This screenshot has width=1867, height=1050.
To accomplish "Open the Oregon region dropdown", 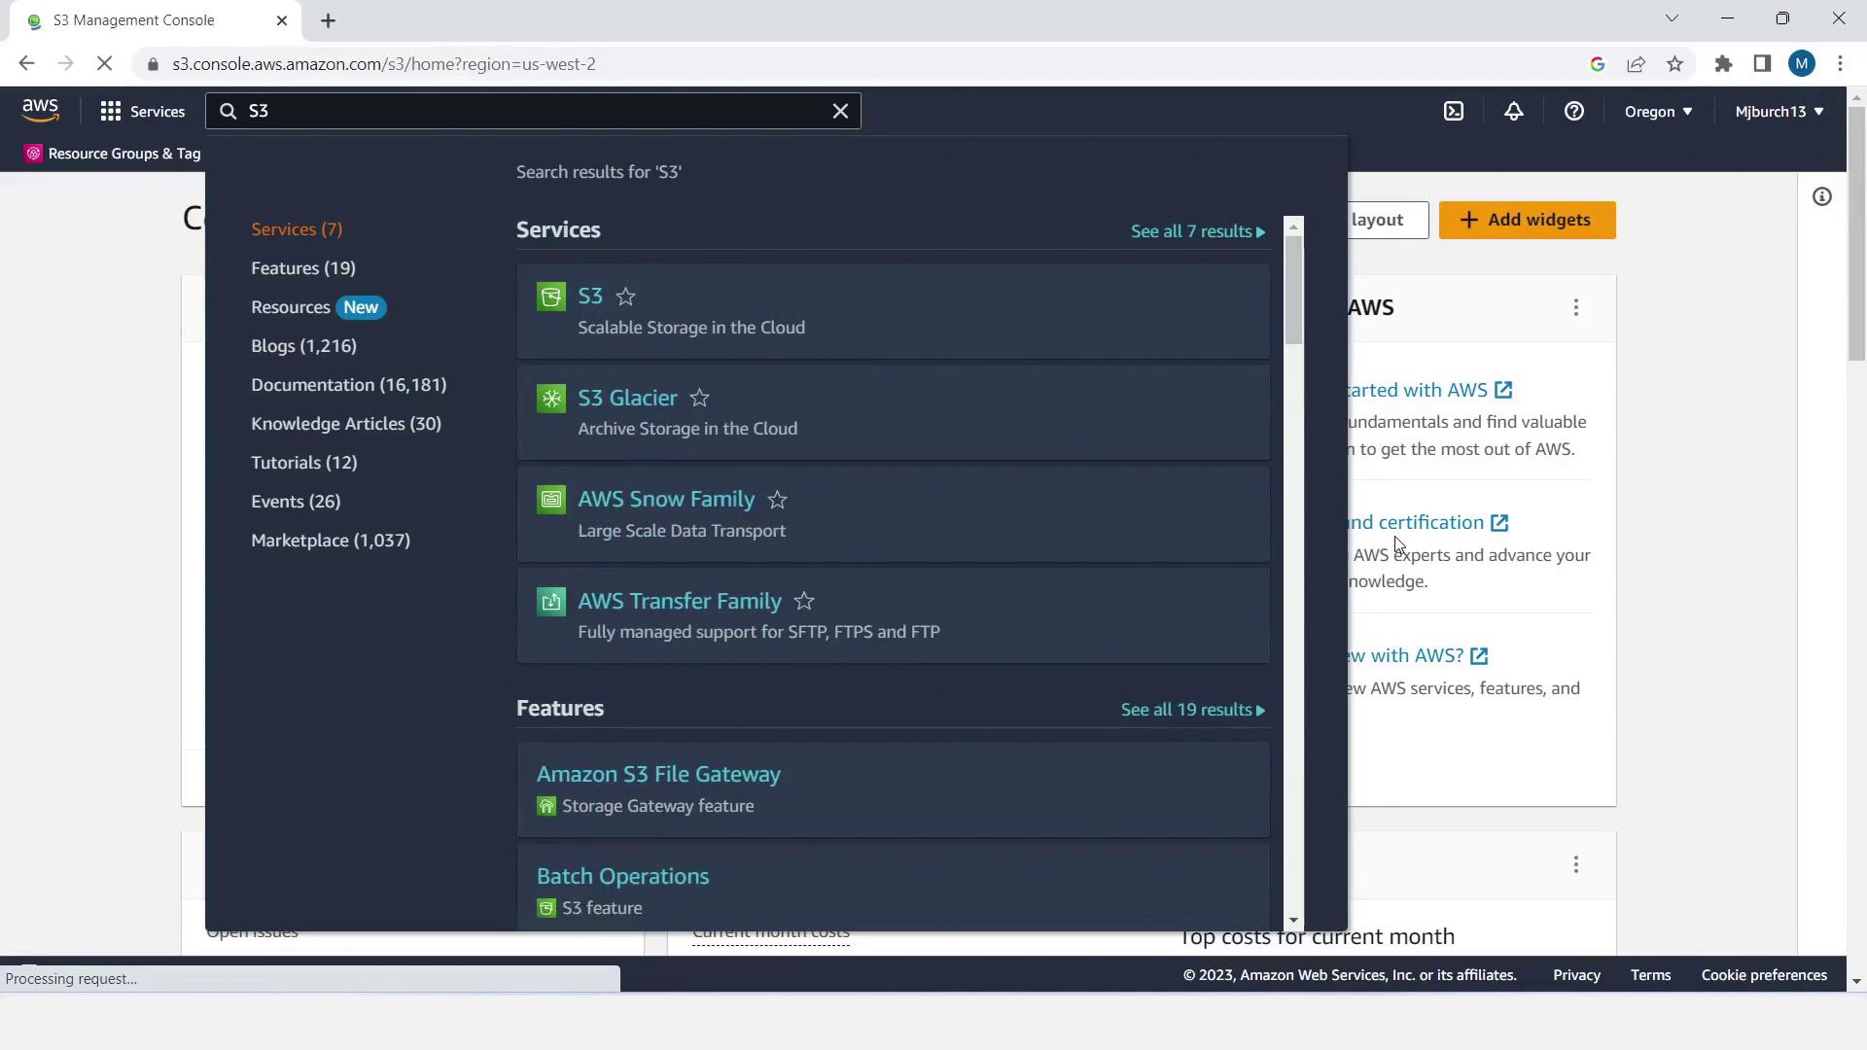I will coord(1658,111).
